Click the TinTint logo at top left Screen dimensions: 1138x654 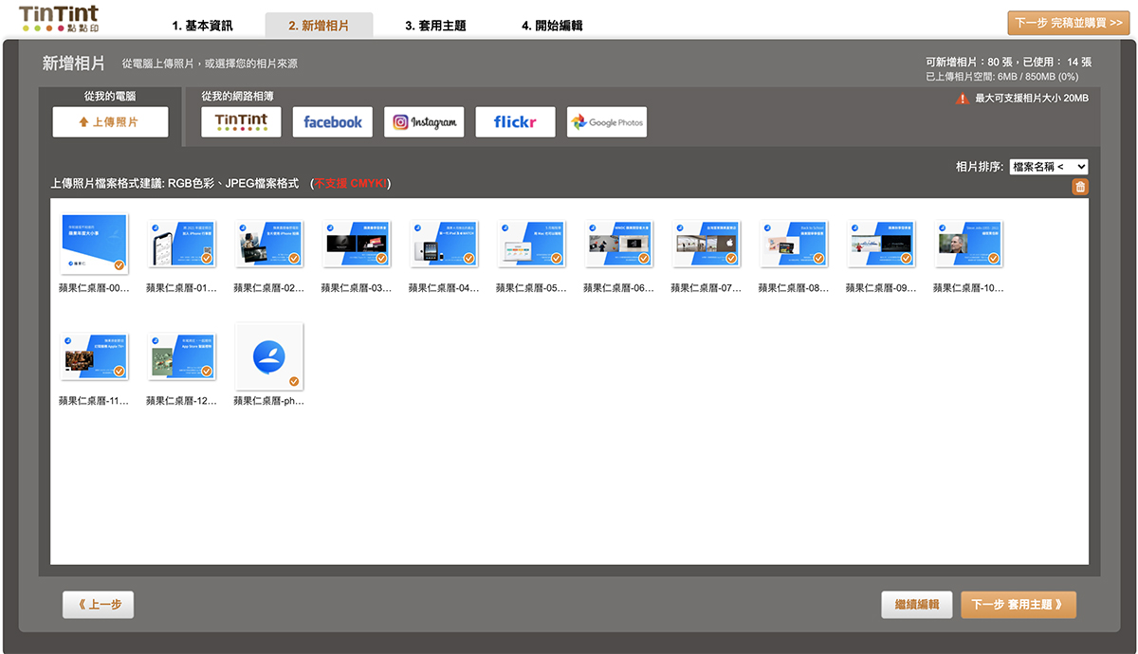[58, 19]
